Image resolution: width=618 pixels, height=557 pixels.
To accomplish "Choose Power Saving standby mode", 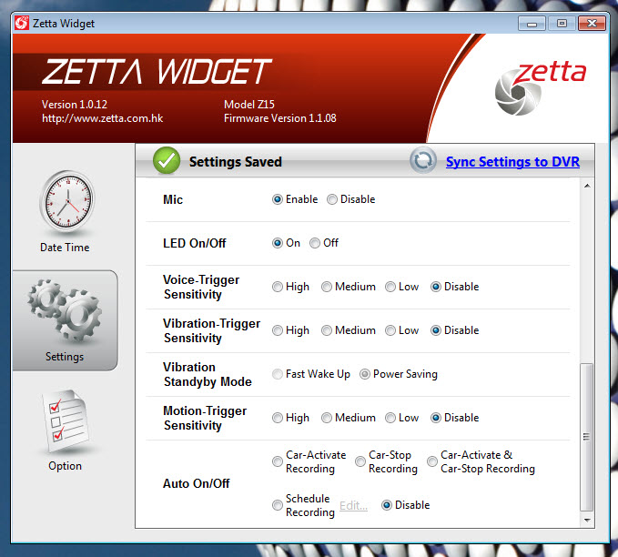I will [x=365, y=374].
